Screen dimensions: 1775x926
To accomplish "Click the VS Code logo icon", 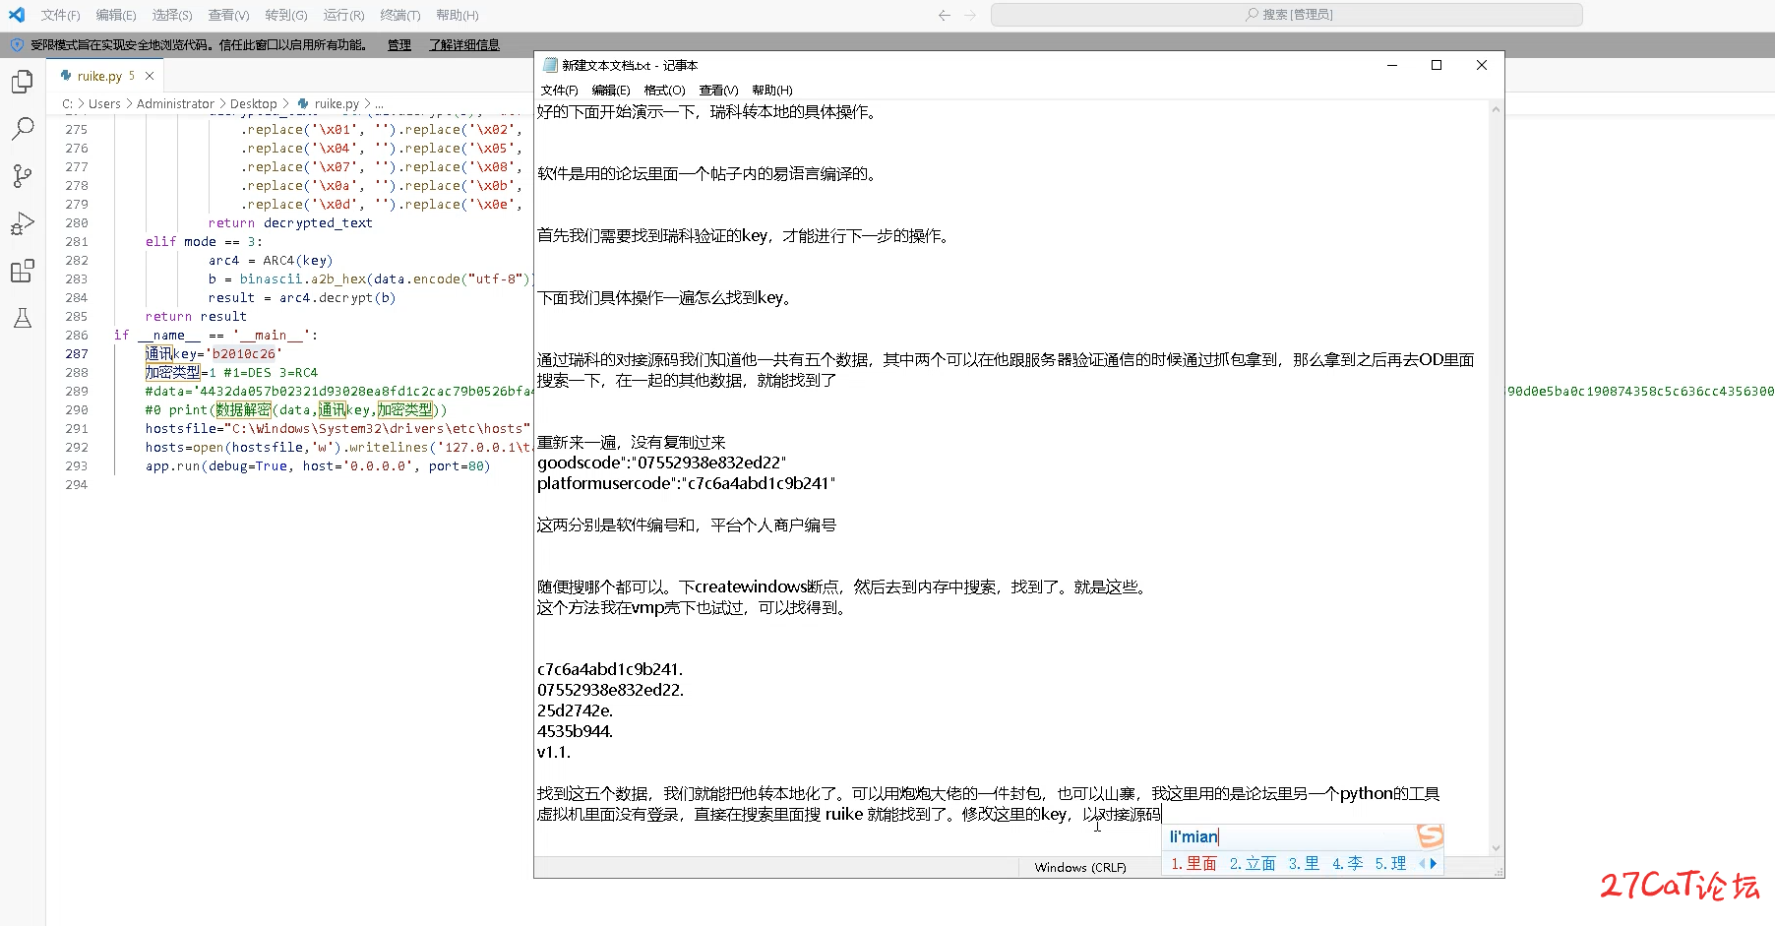I will pos(17,15).
